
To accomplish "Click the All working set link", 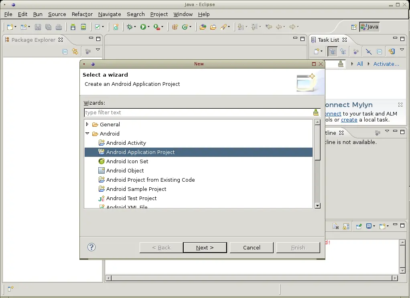I will click(360, 64).
